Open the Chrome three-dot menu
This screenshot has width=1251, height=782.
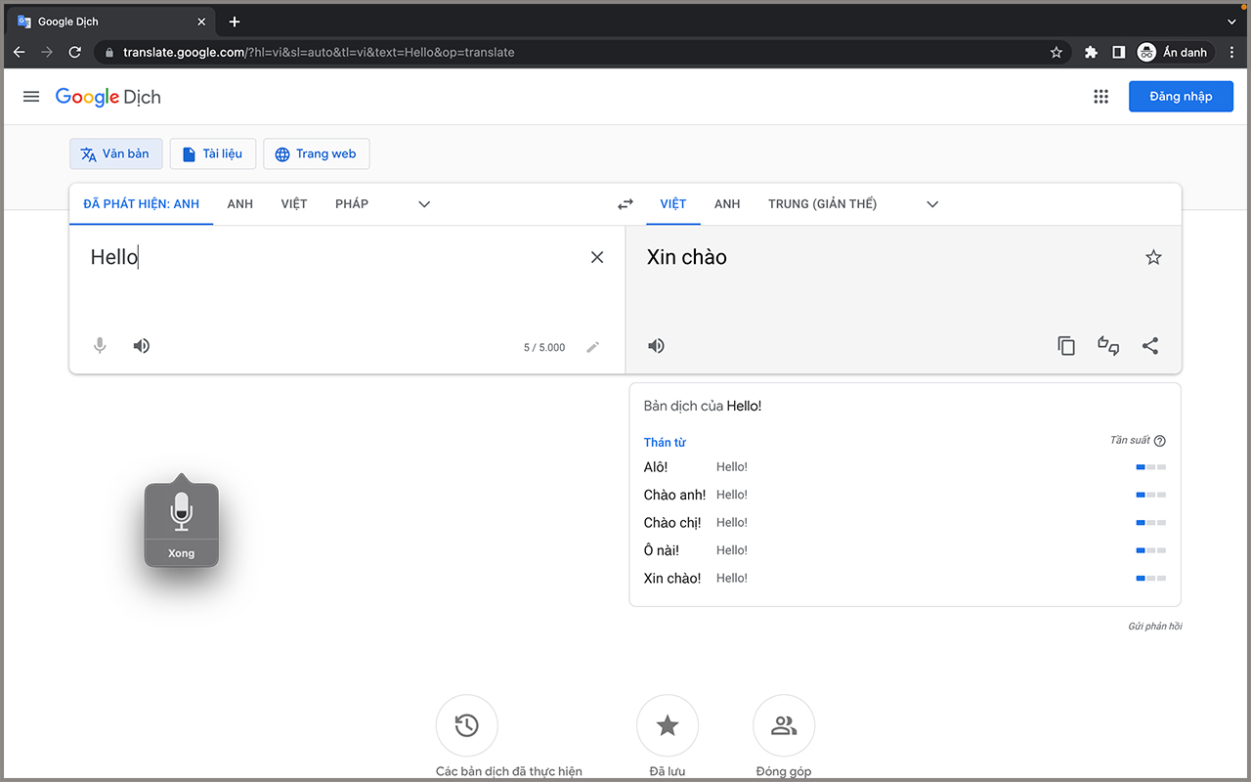[1231, 53]
